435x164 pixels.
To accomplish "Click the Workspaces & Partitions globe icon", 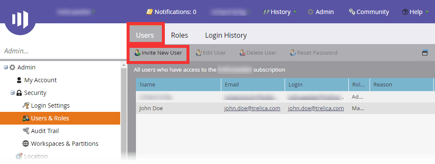I will pos(26,144).
